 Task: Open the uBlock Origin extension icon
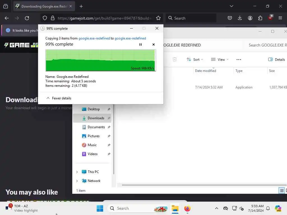tap(270, 18)
